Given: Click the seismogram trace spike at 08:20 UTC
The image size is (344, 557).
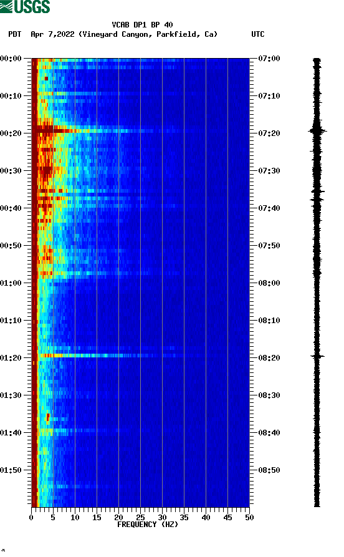Looking at the screenshot, I should point(317,356).
